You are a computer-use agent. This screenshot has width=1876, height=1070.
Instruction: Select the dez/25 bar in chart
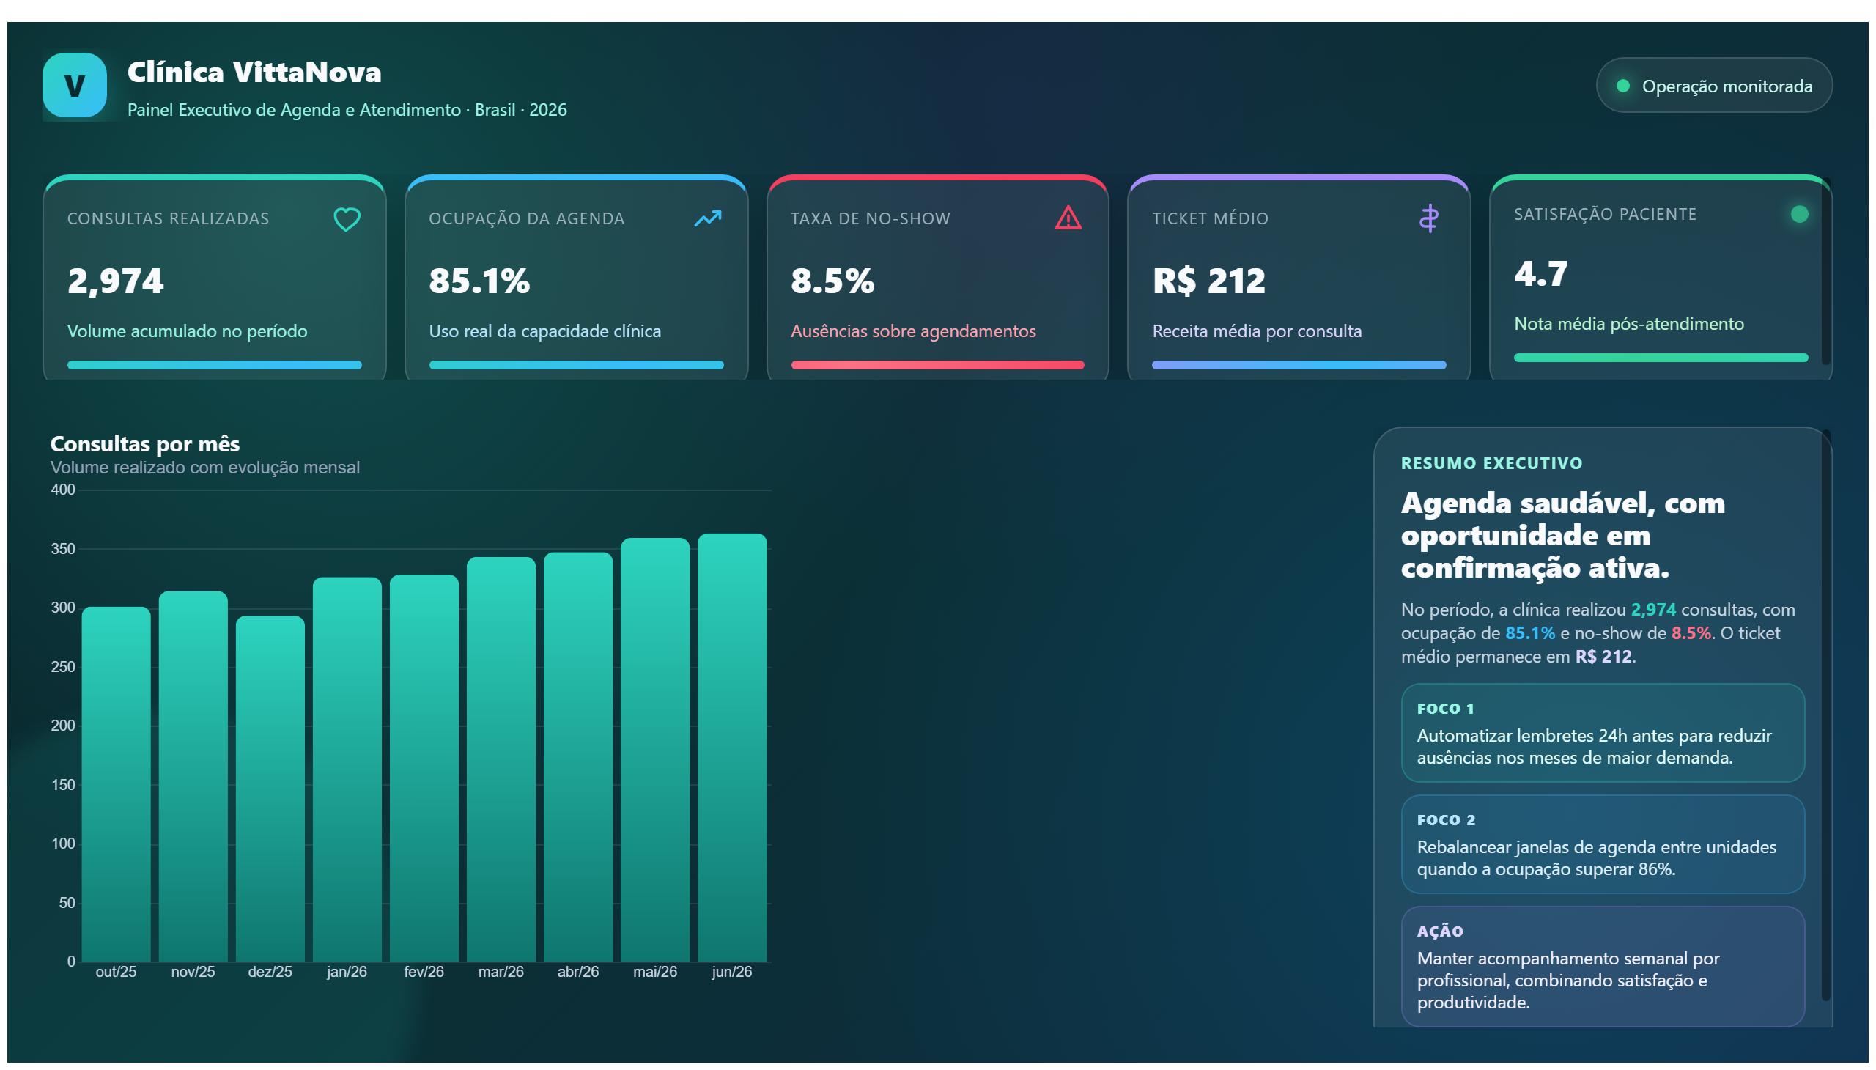(x=270, y=789)
